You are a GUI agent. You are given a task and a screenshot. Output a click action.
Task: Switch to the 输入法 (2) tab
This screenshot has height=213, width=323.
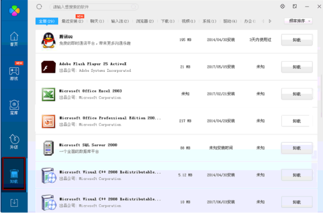point(120,21)
